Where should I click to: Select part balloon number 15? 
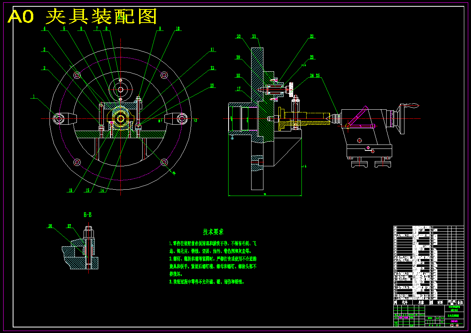click(88, 190)
